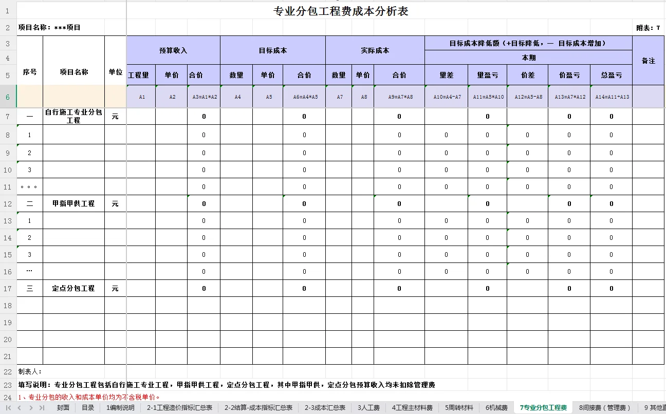This screenshot has width=666, height=414.
Task: Open the 5周转材料 sheet tab
Action: coord(459,407)
